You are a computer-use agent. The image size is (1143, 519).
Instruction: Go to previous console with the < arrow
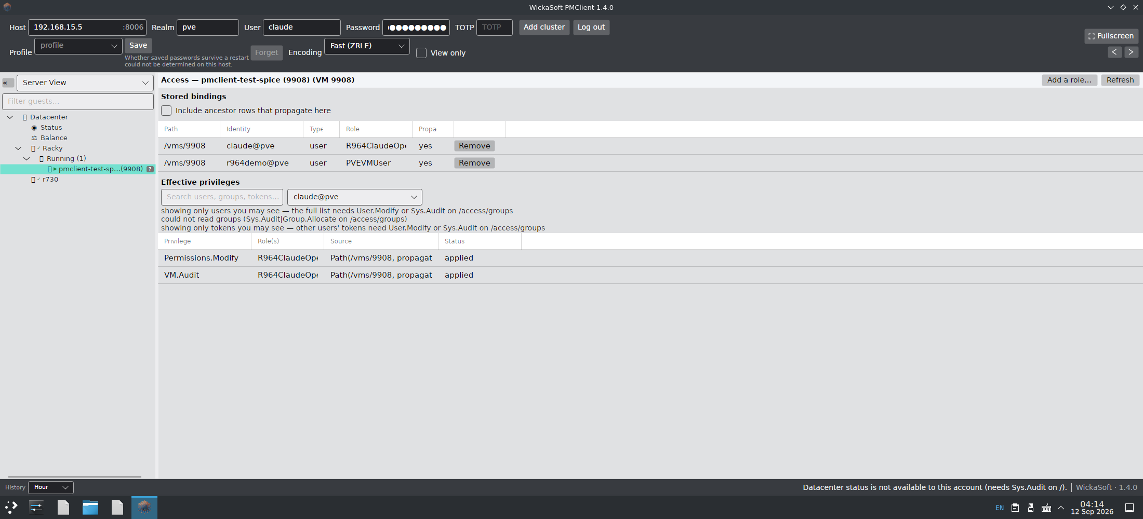click(x=1114, y=52)
